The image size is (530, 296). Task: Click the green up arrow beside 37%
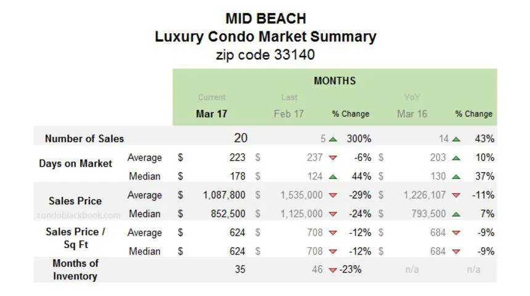point(456,176)
